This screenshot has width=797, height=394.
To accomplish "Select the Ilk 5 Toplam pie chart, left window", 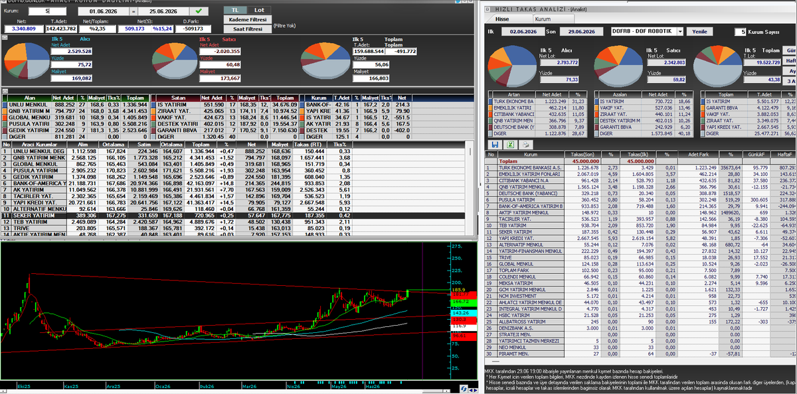I will pyautogui.click(x=325, y=60).
